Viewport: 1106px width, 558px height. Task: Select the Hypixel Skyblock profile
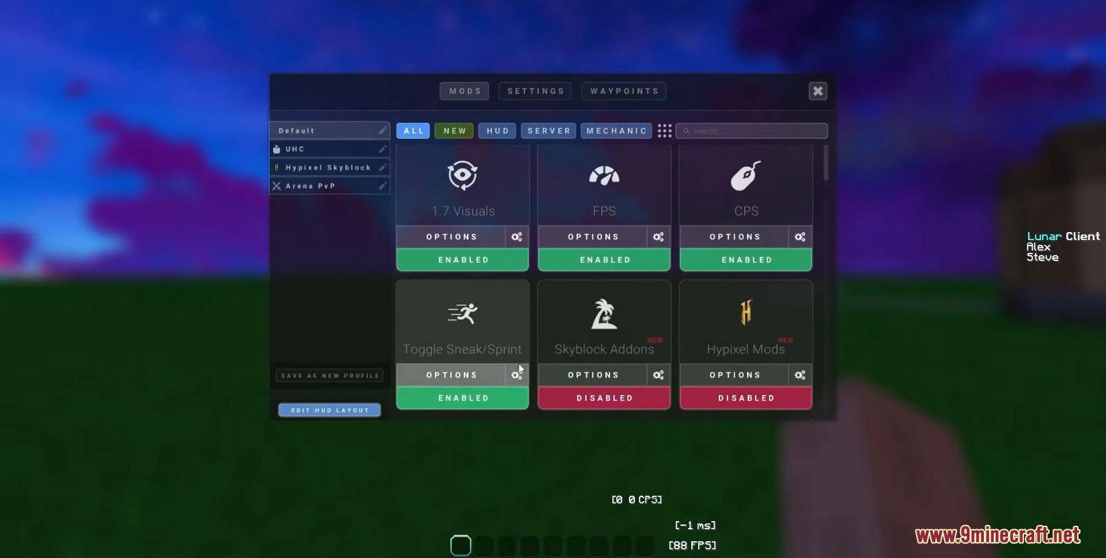point(330,167)
